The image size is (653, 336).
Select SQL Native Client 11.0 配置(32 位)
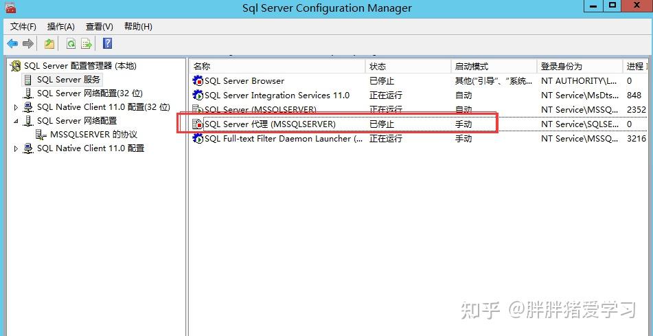point(103,107)
